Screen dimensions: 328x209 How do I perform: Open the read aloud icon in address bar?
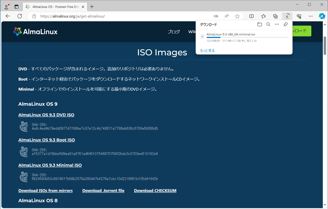[x=227, y=16]
